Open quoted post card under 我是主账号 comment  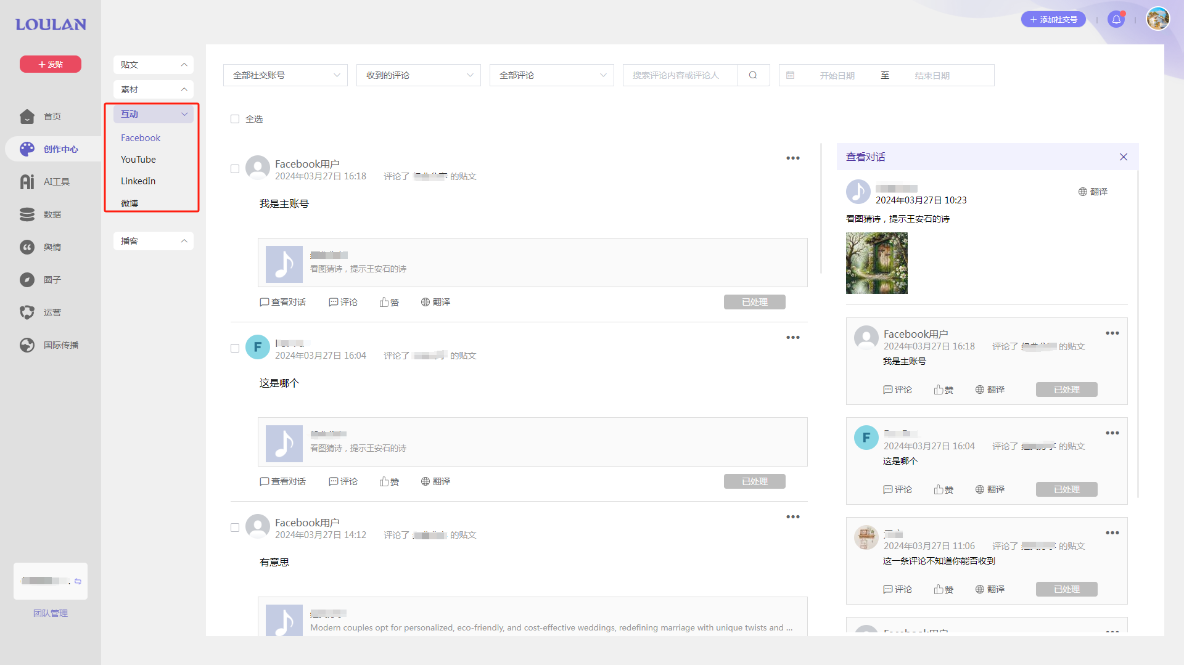[x=533, y=263]
